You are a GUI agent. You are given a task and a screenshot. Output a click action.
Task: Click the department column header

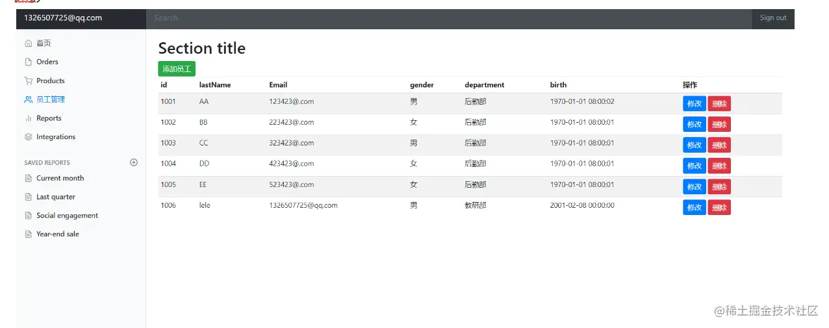pos(485,85)
